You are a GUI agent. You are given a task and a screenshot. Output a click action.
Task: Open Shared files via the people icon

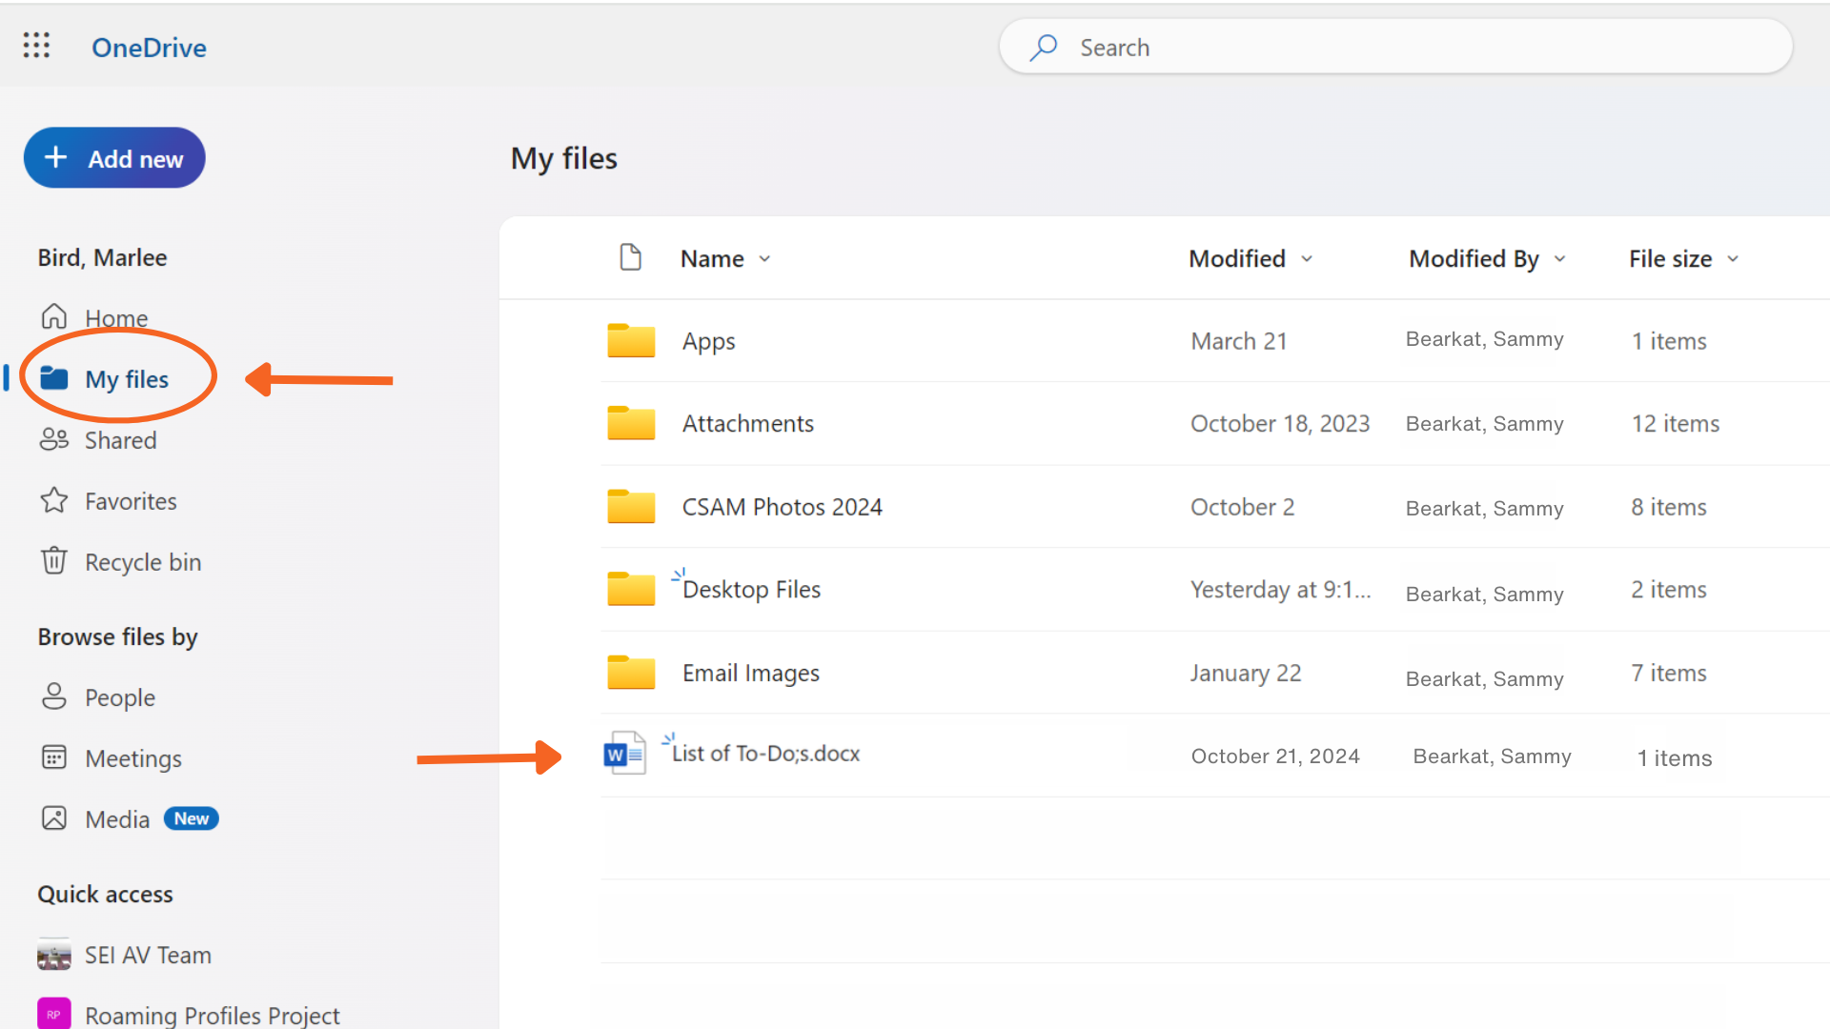[x=54, y=439]
